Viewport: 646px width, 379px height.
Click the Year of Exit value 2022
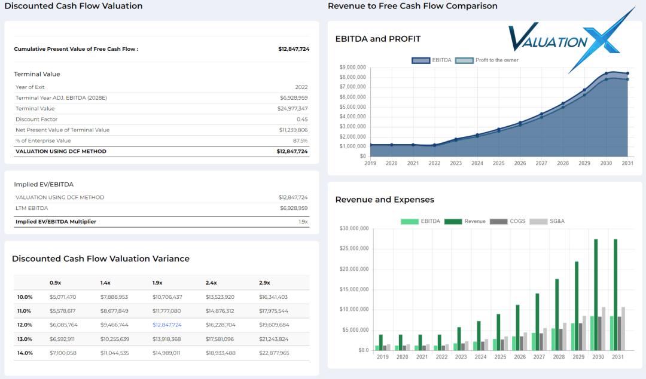[301, 87]
